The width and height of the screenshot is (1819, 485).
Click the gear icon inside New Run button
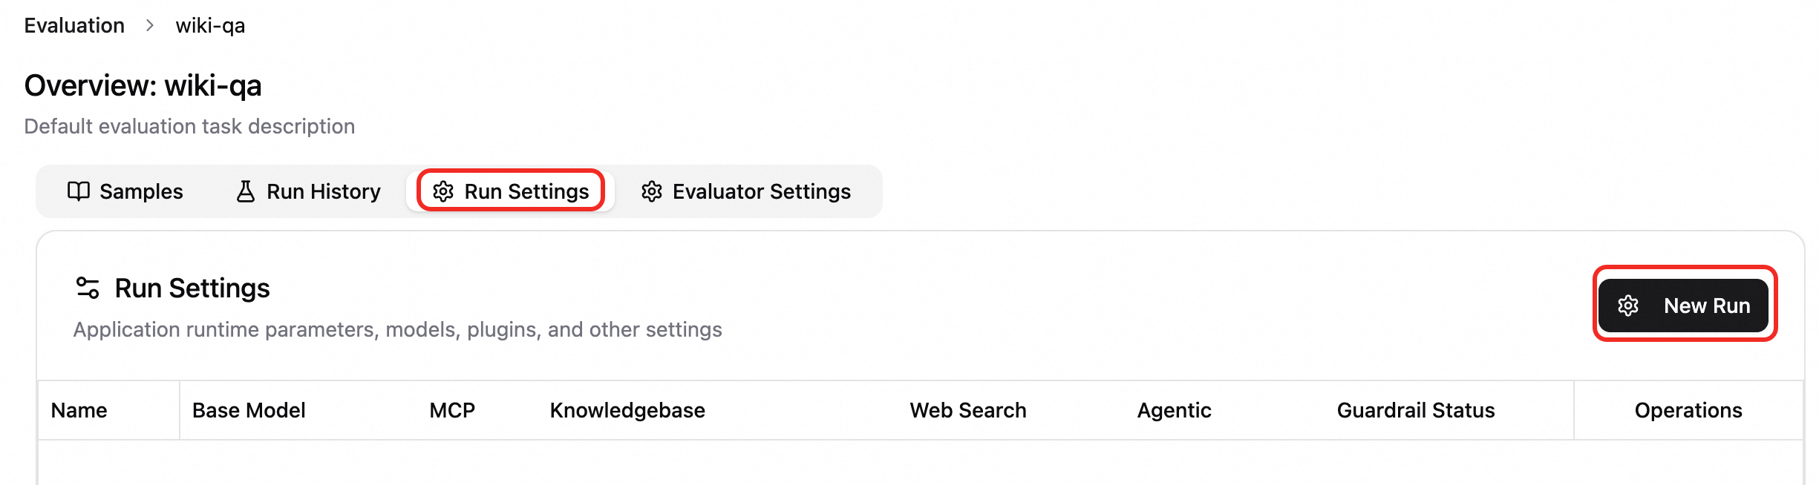click(x=1628, y=306)
